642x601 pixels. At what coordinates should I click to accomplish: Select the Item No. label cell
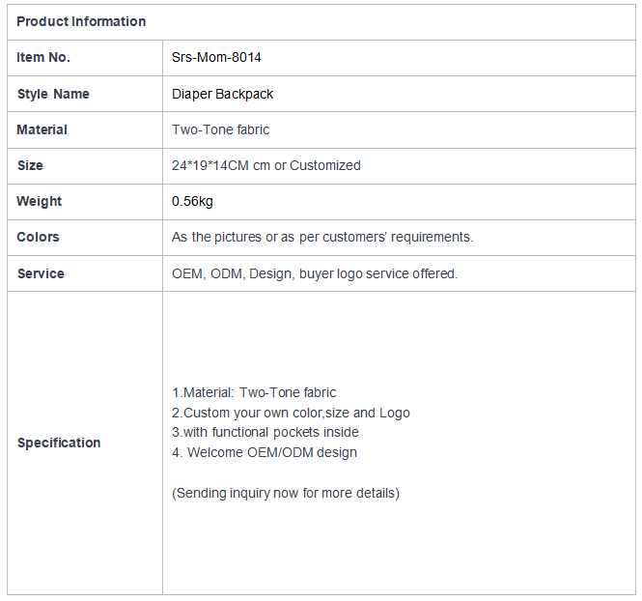[85, 58]
